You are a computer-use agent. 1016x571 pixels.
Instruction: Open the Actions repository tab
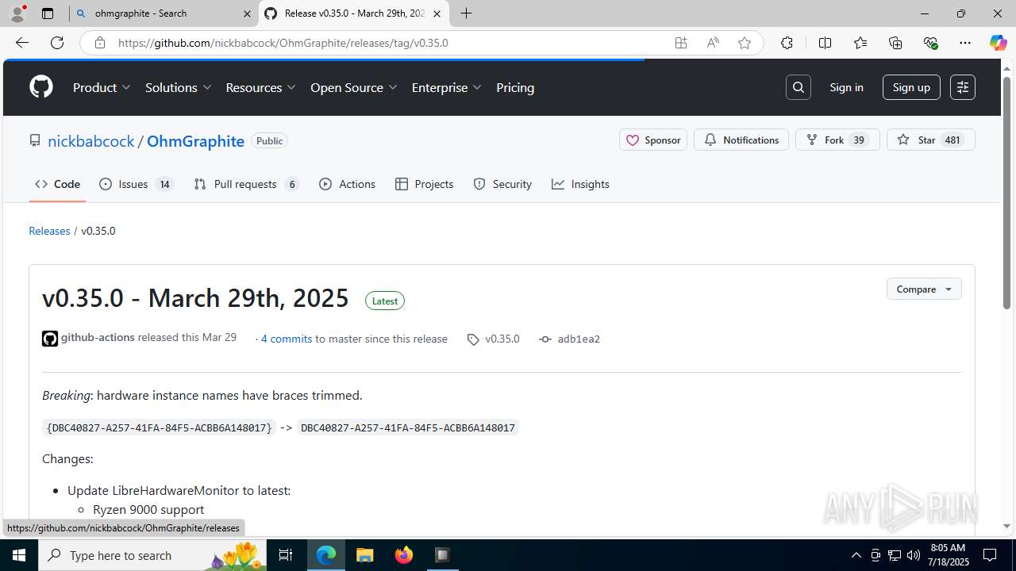347,184
